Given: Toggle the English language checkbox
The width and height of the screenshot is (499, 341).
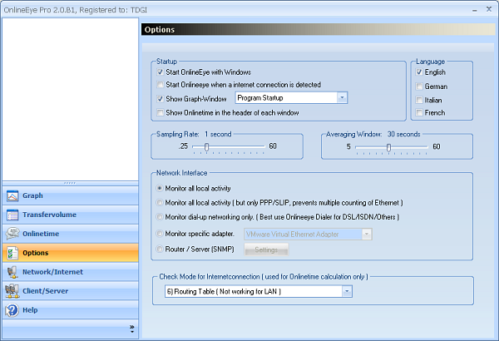Looking at the screenshot, I should [419, 72].
